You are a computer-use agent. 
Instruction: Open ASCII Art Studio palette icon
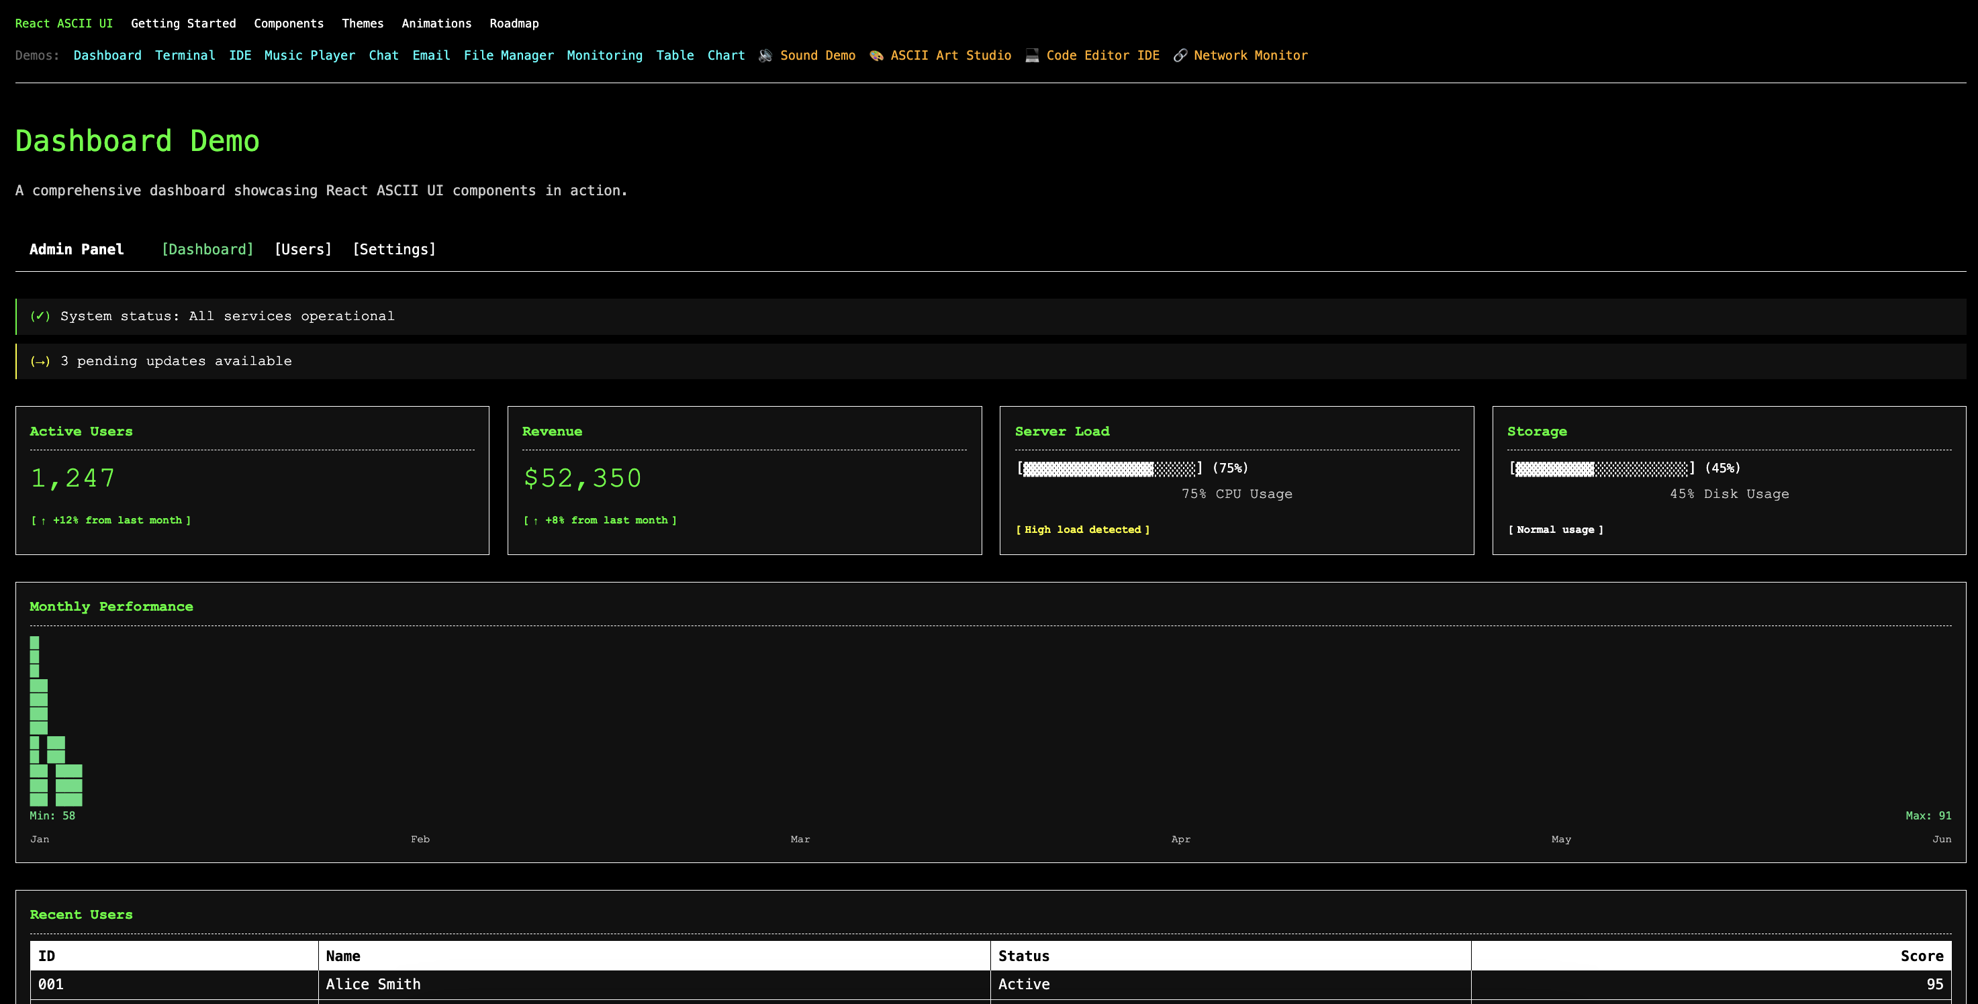(876, 55)
